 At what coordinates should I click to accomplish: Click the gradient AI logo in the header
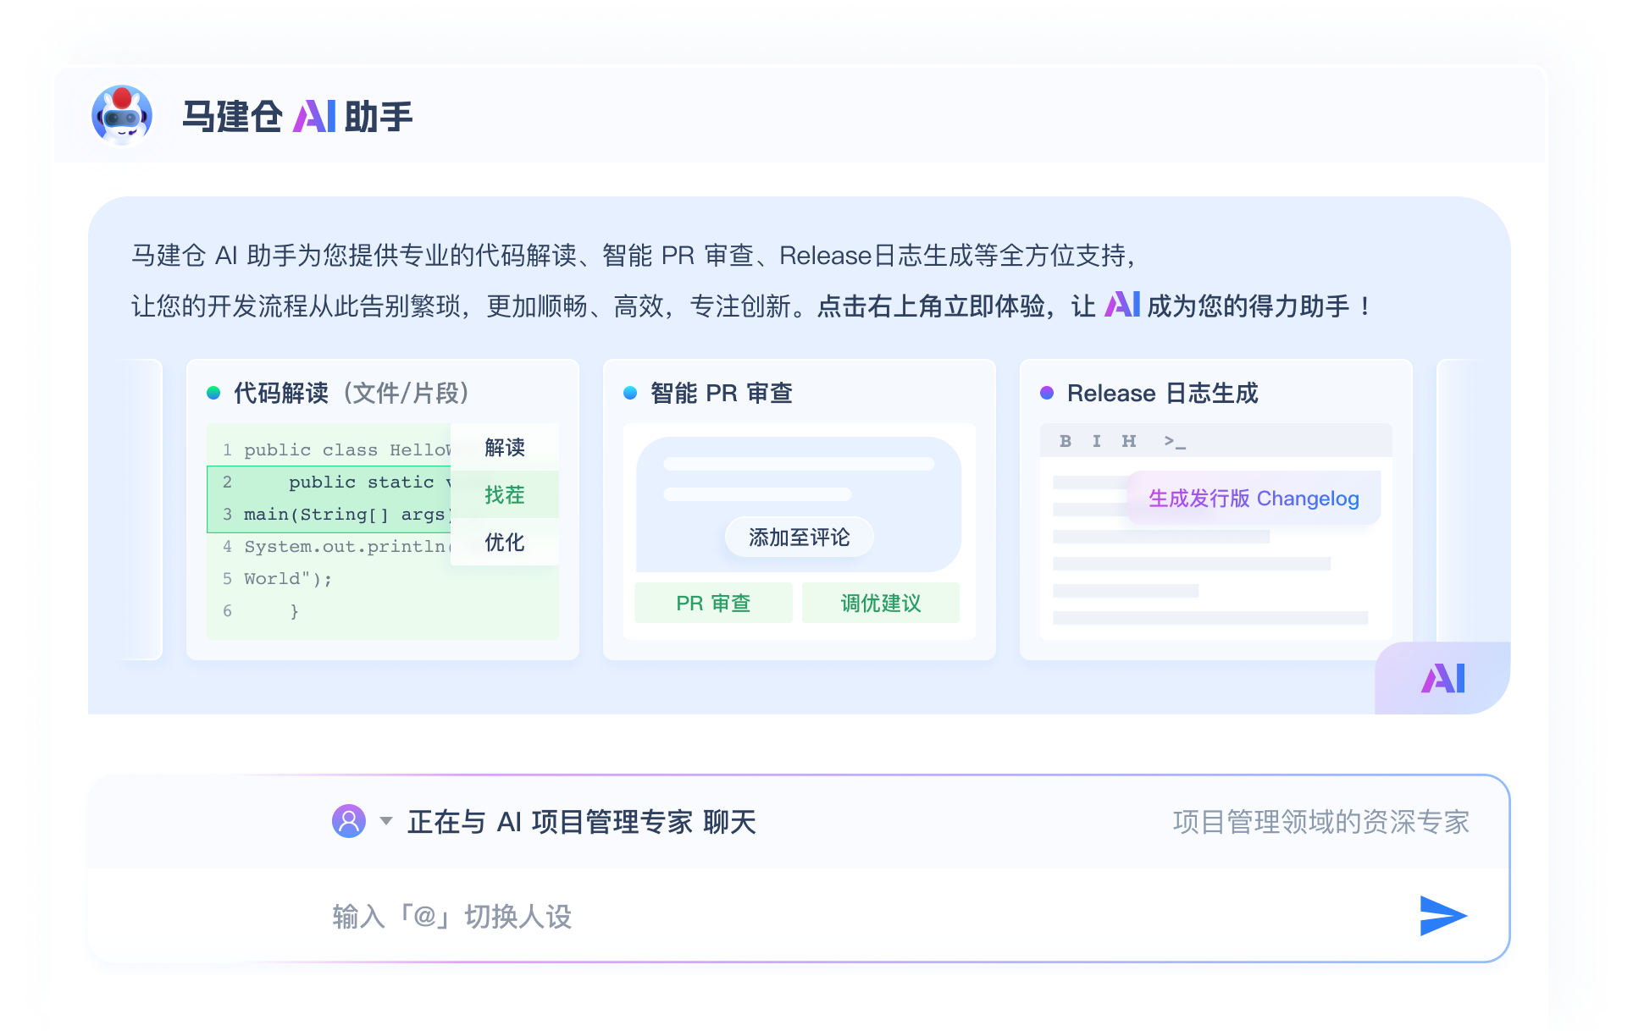click(314, 116)
